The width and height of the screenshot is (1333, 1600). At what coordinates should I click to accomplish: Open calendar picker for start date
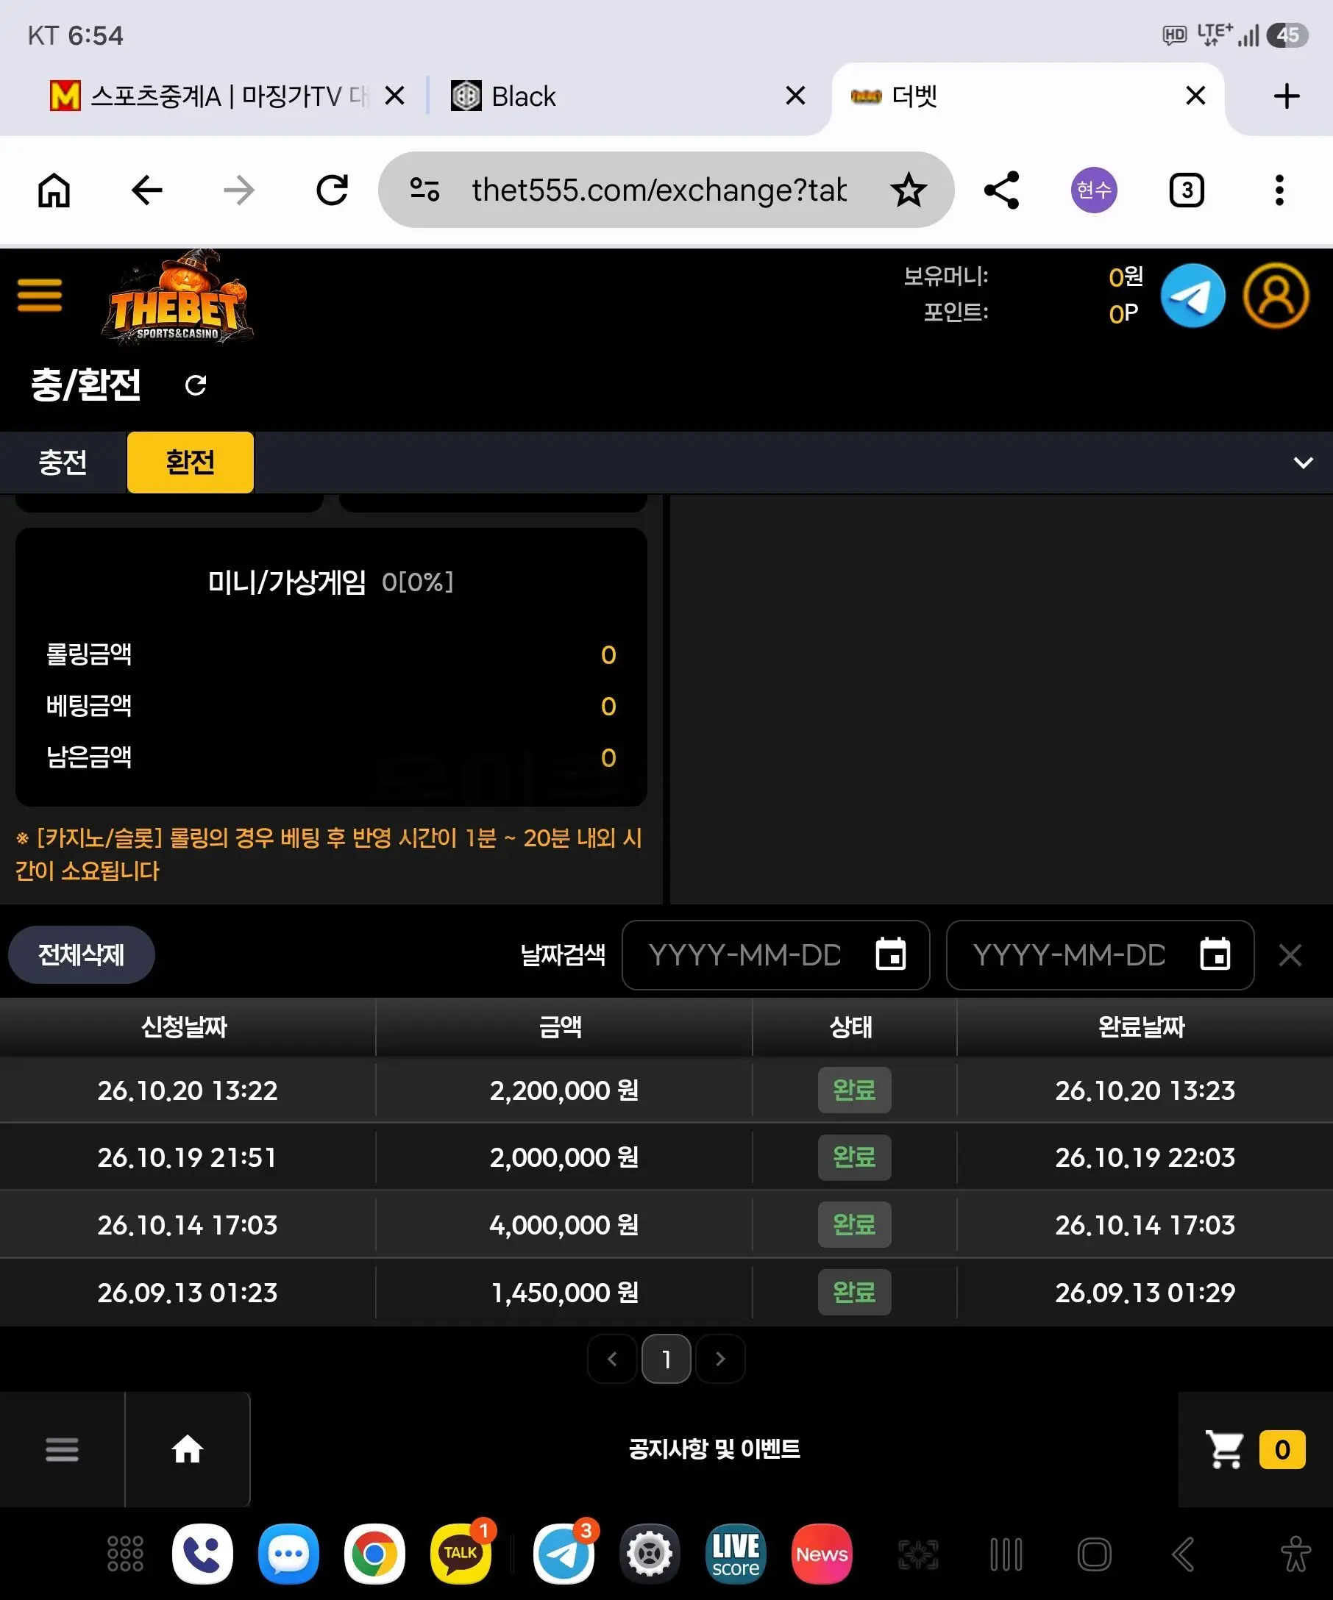pos(890,954)
